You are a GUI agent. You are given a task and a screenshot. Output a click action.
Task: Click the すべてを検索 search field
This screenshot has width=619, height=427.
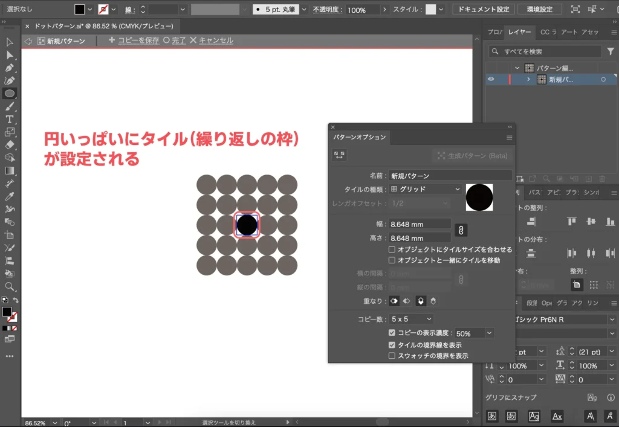(547, 51)
